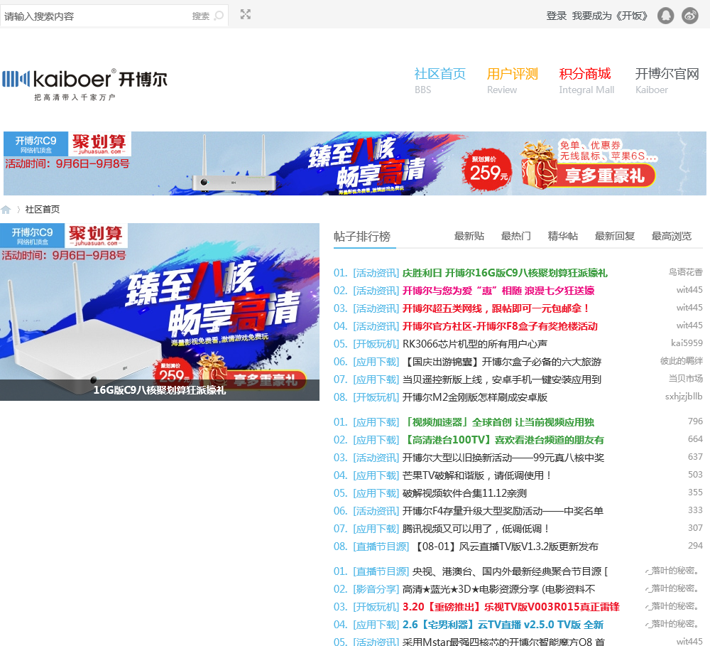The width and height of the screenshot is (710, 646).
Task: Click the search magnifier icon
Action: 219,16
